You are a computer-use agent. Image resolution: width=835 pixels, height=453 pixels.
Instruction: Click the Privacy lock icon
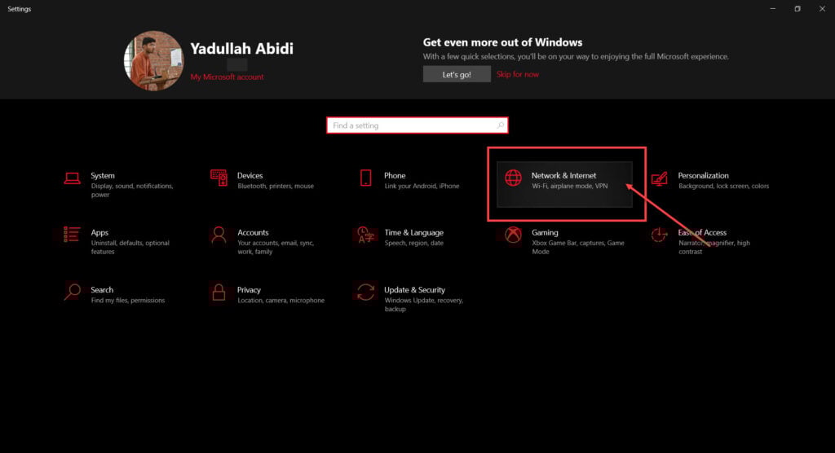pos(219,292)
